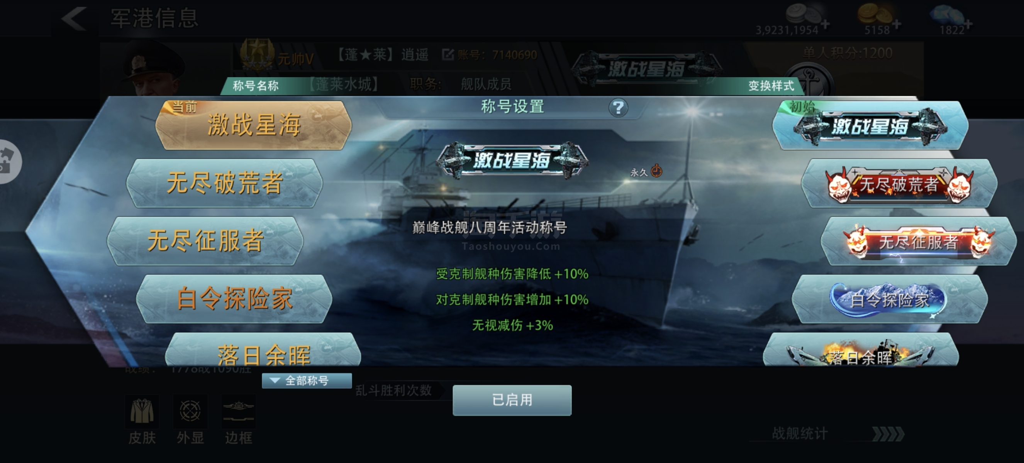Choose the 初始 激战星海 style badge
The image size is (1024, 463).
870,125
